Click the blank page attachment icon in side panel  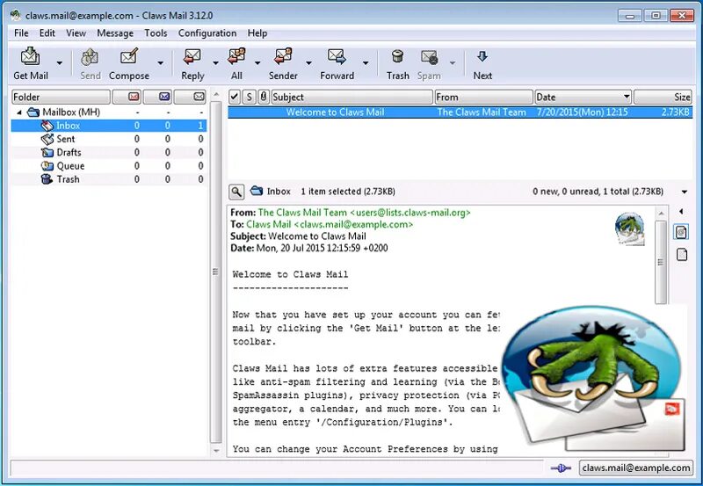[682, 255]
